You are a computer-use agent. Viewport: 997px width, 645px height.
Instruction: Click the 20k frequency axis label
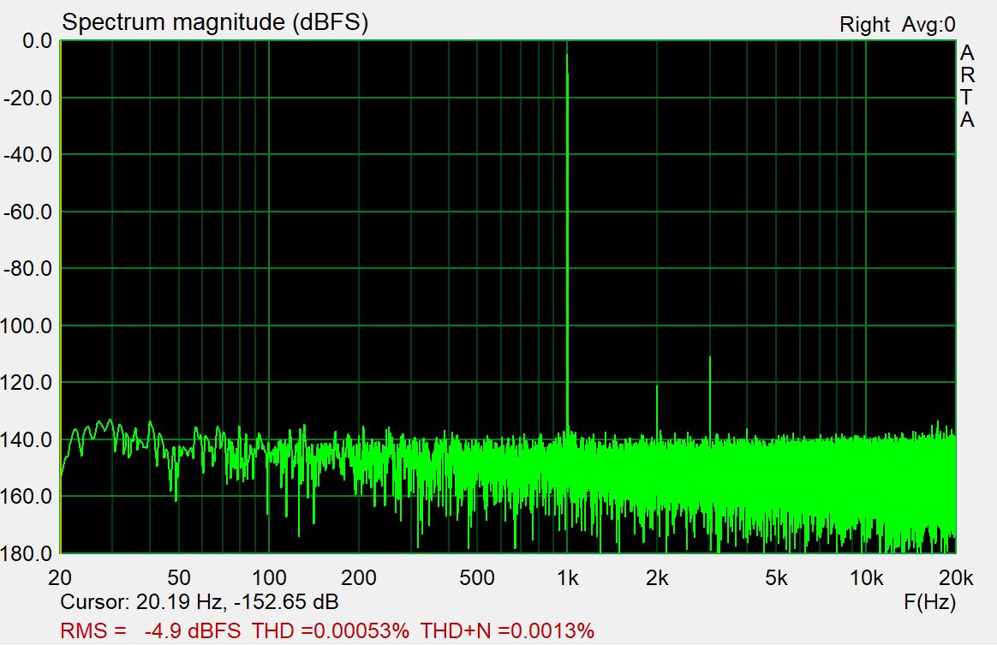(956, 577)
